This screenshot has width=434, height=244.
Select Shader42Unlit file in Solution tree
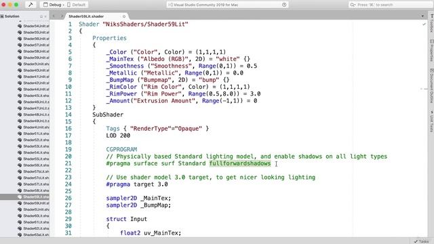(x=33, y=83)
